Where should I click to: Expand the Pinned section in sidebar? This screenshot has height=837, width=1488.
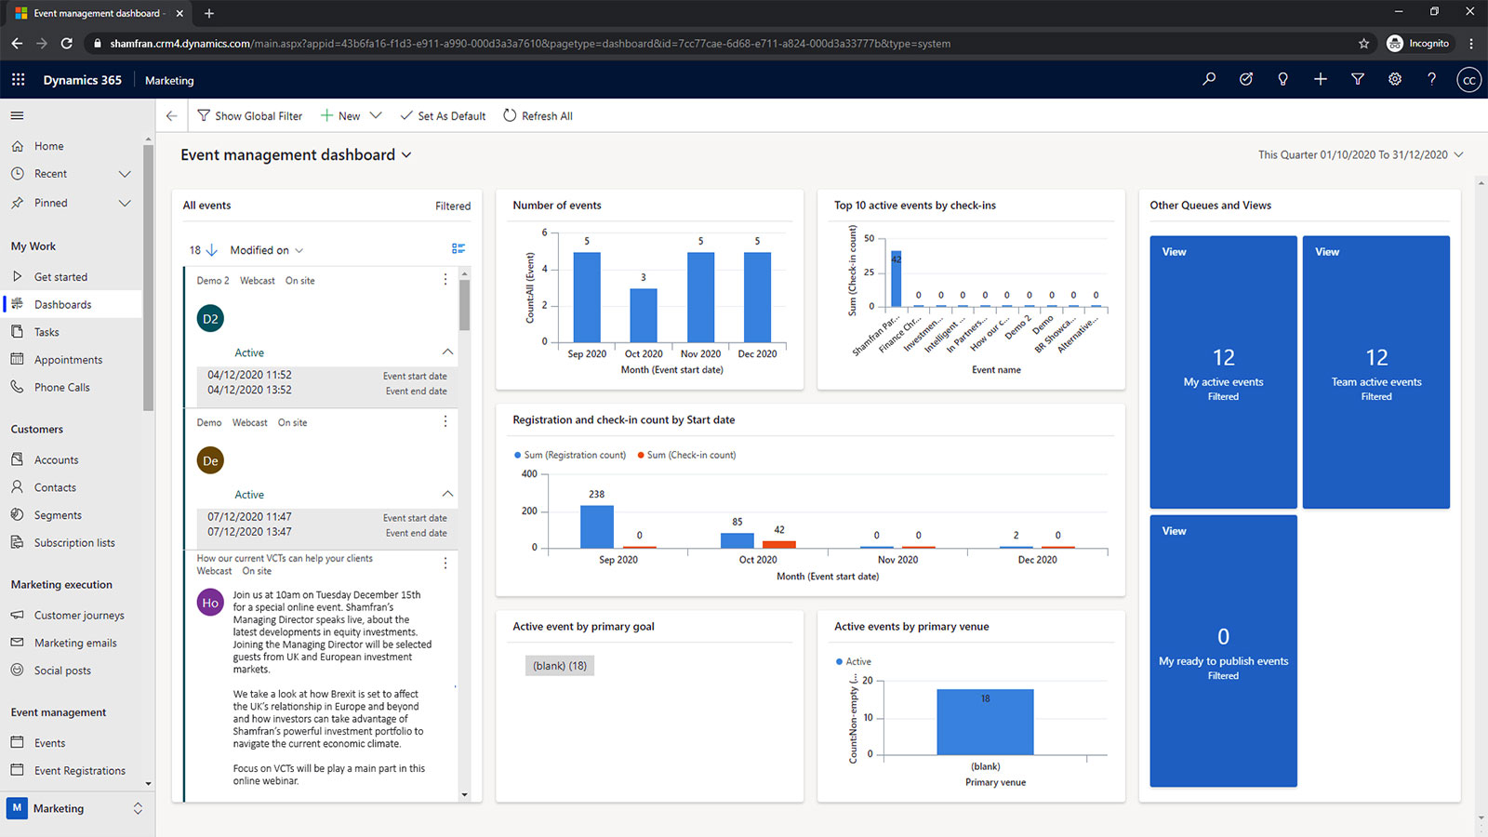pyautogui.click(x=125, y=203)
